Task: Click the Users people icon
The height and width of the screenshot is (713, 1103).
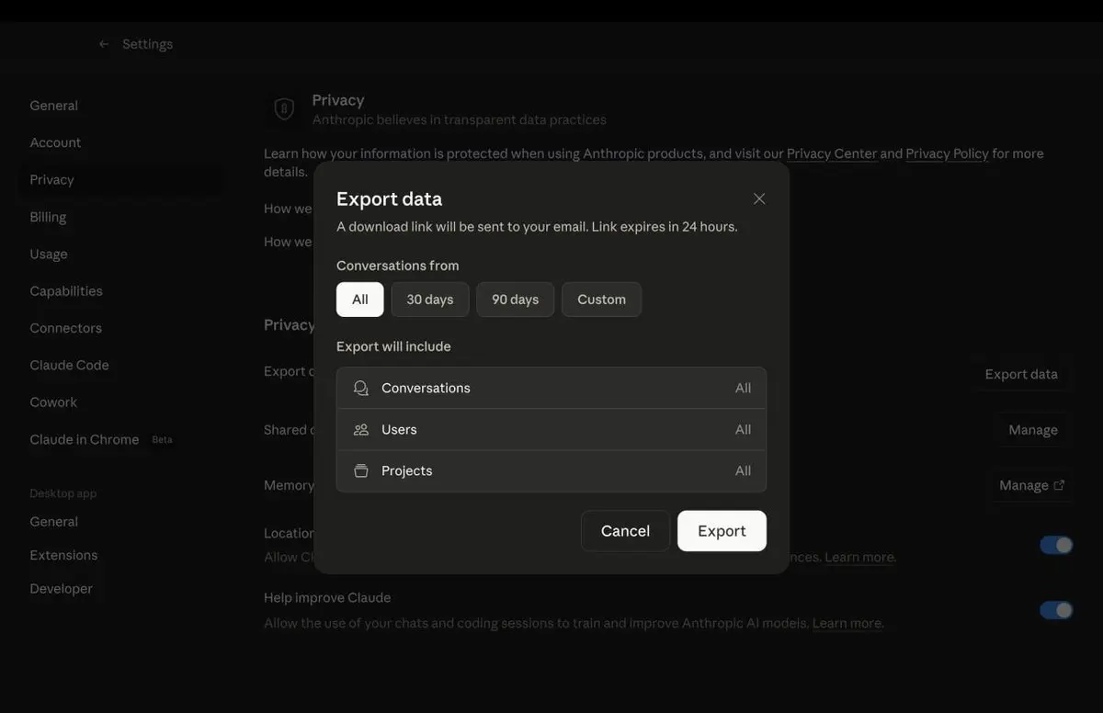Action: coord(361,429)
